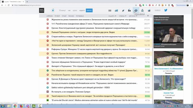Open headline 'Як пахнути, а не смердіти. Пояснює Супрун'

[71, 92]
